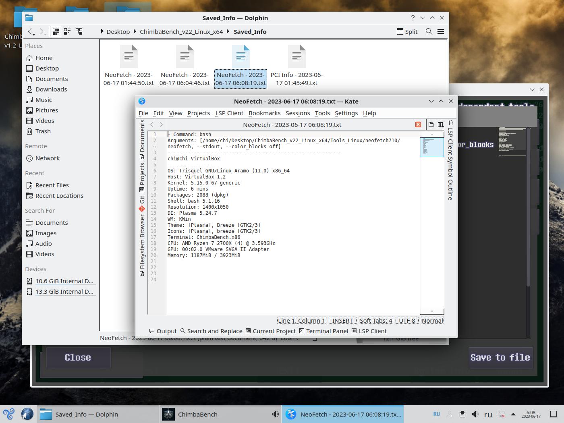Viewport: 564px width, 423px height.
Task: Open Dolphin window help (question mark)
Action: (x=413, y=18)
